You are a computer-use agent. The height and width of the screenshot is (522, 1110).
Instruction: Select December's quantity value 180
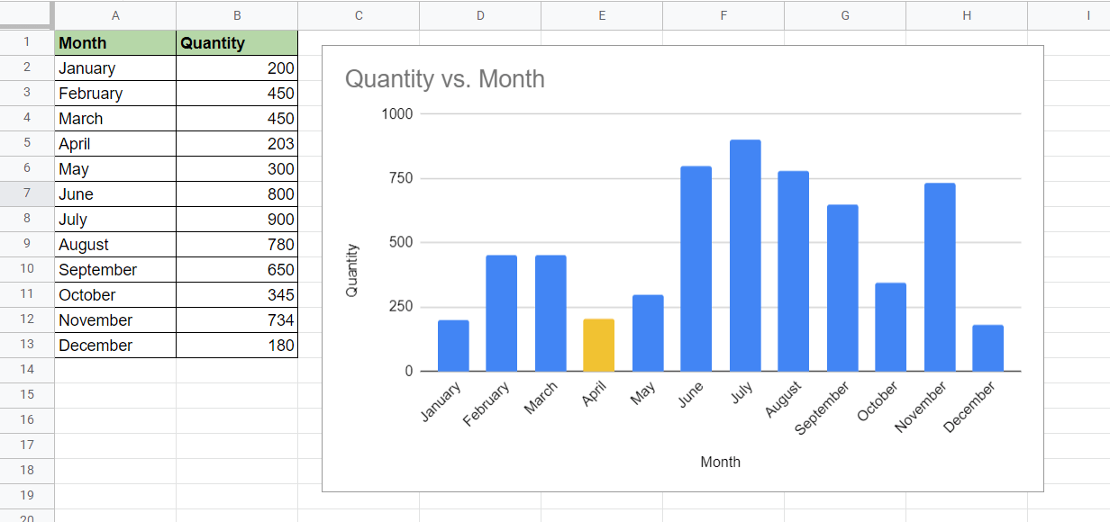(236, 345)
